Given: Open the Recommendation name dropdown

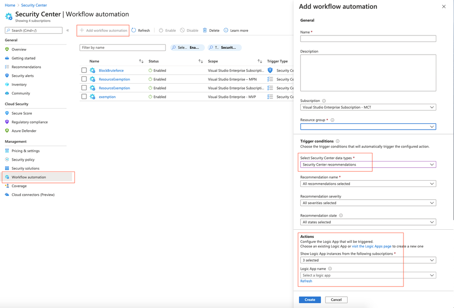Looking at the screenshot, I should [x=368, y=184].
